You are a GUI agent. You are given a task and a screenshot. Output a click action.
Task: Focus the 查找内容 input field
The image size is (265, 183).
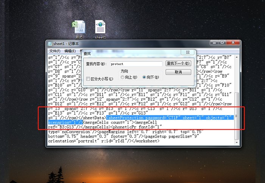click(x=136, y=64)
